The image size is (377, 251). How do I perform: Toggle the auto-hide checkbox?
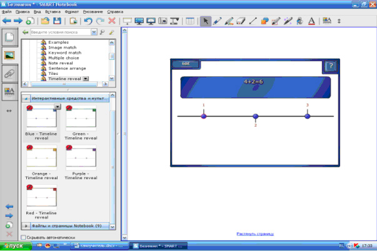(24, 237)
